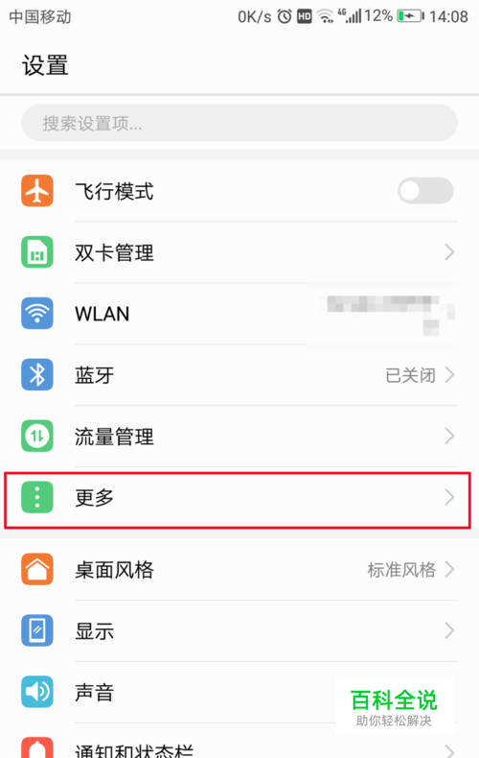Tap the 搜索设置项 search field
Screen dimensions: 479x758
239,123
